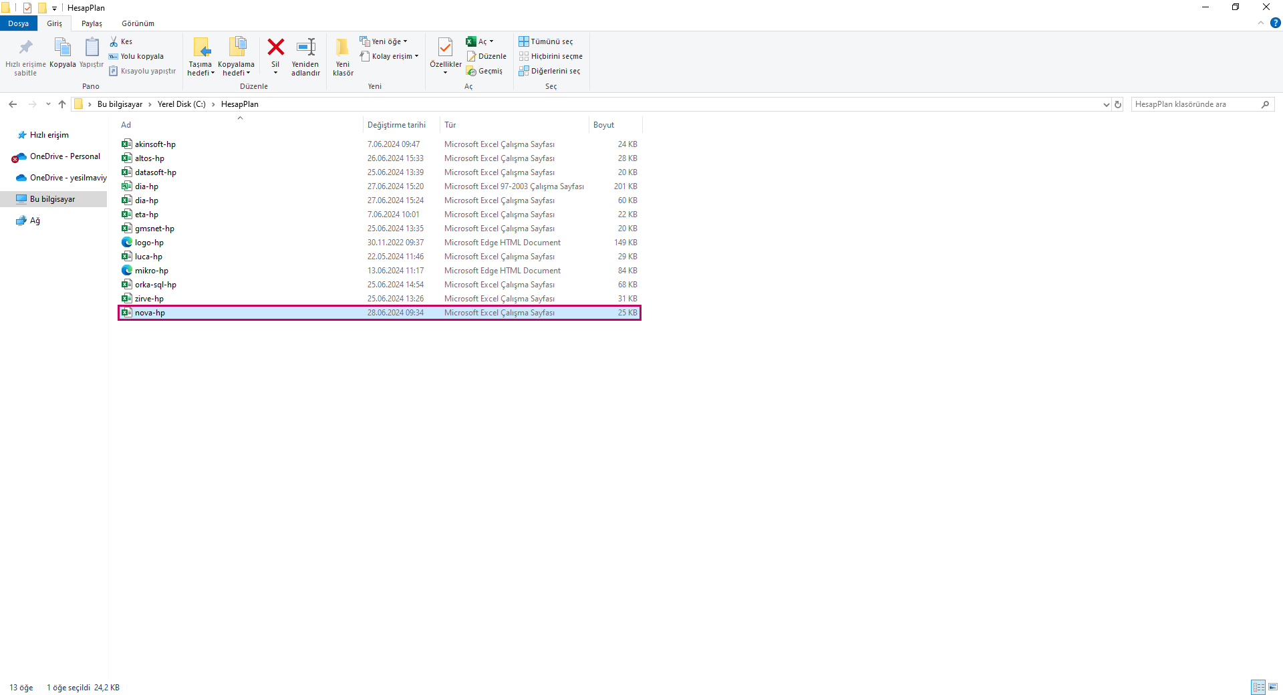
Task: Open recent locations dropdown arrow
Action: coord(48,104)
